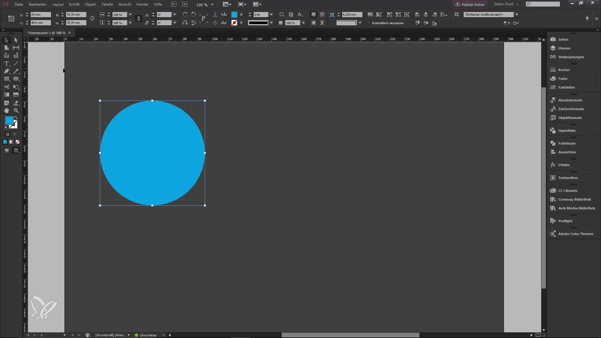Toggle constrain proportions for scaling link

tap(139, 19)
